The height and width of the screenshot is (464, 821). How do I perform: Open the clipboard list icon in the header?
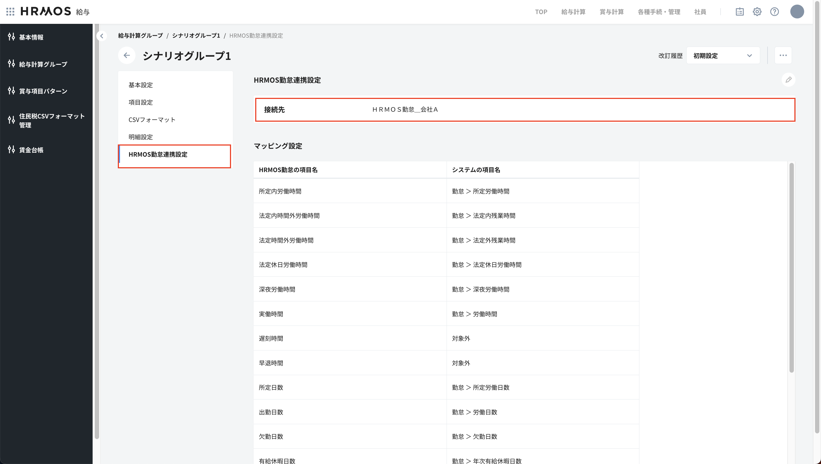point(740,12)
